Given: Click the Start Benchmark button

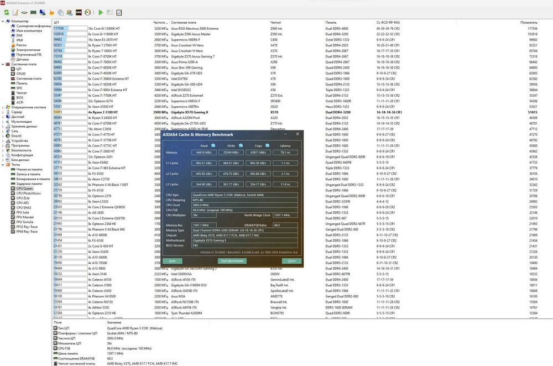Looking at the screenshot, I should point(232,261).
